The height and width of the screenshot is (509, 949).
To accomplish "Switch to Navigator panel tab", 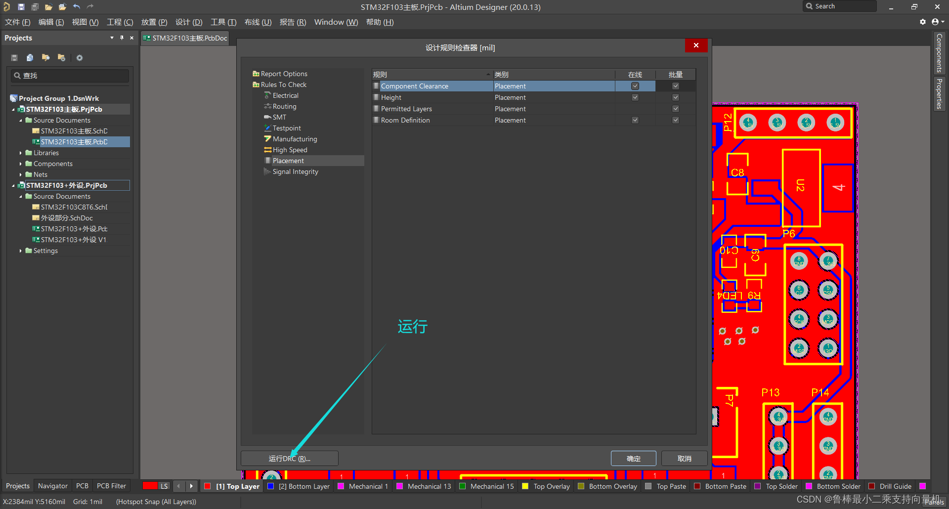I will 53,486.
